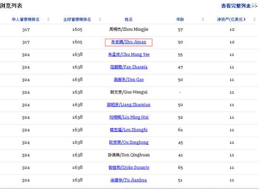This screenshot has width=259, height=189.
Task: Sort by 华人富豪榜排名 sort arrows
Action: point(49,19)
